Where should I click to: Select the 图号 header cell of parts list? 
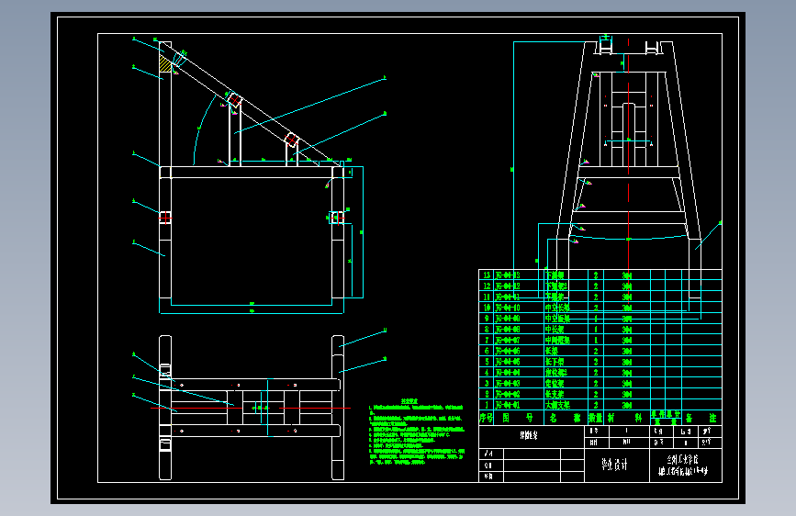518,418
